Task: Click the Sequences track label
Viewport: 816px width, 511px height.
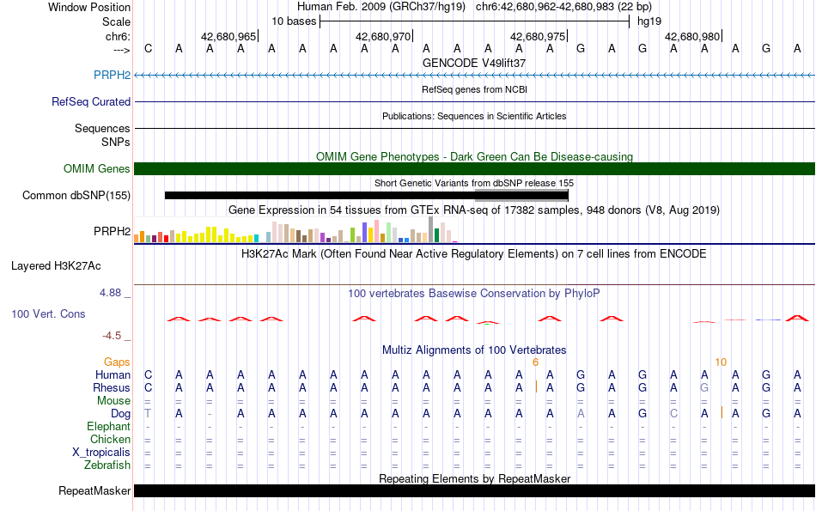Action: coord(102,128)
